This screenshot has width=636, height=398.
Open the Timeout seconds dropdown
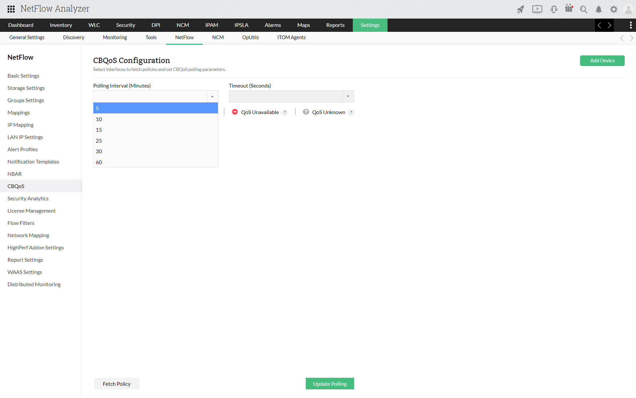coord(348,96)
